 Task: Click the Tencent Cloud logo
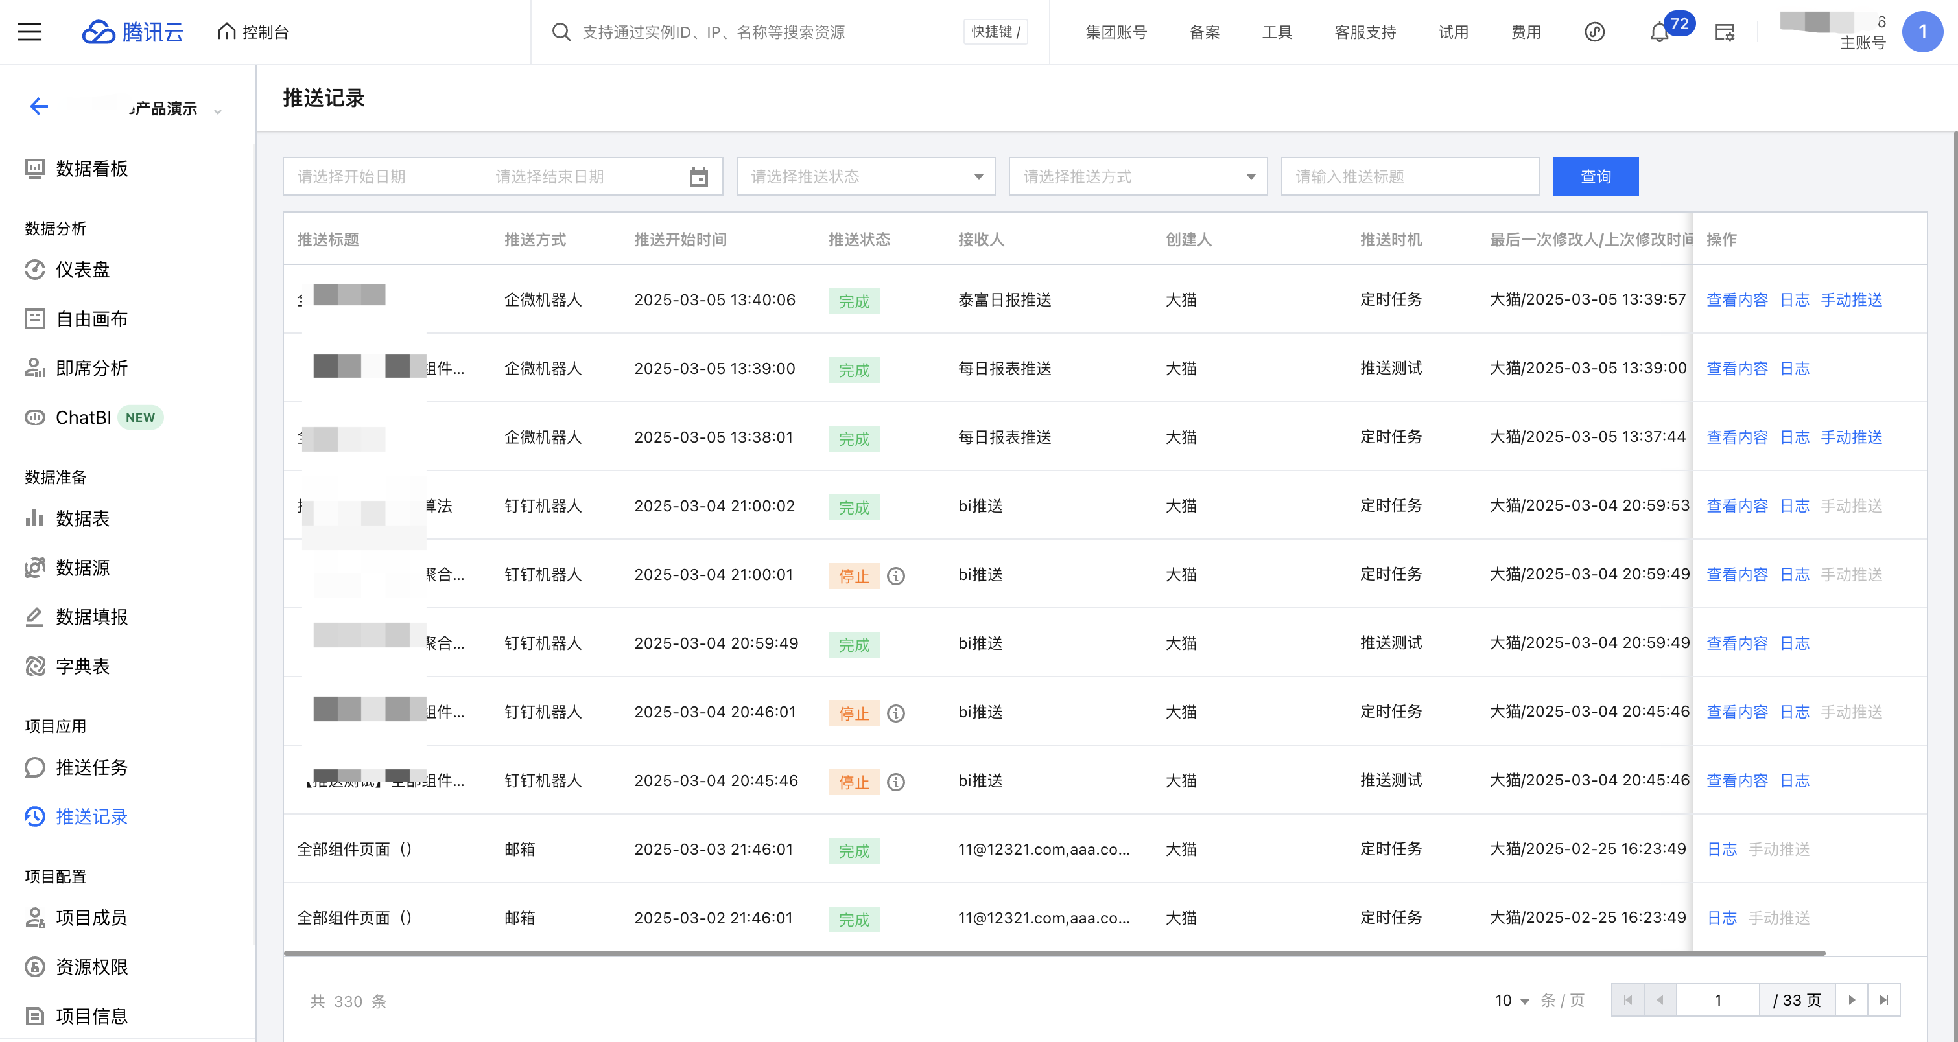[x=133, y=32]
